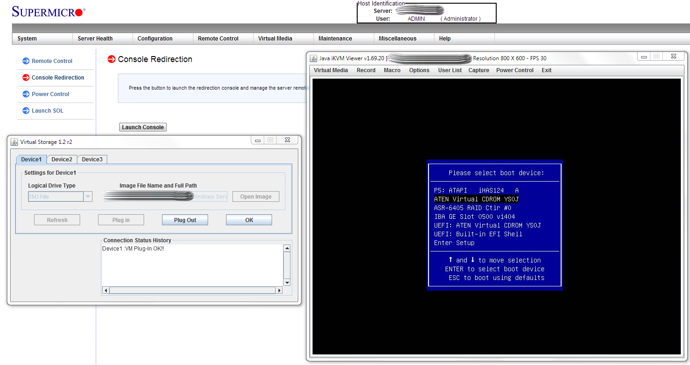The width and height of the screenshot is (690, 365).
Task: Click the Java icon in iKVM Viewer title bar
Action: click(x=313, y=58)
